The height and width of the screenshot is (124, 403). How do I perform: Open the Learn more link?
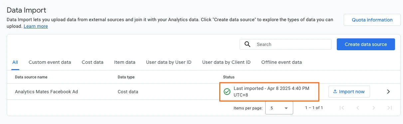(x=36, y=26)
